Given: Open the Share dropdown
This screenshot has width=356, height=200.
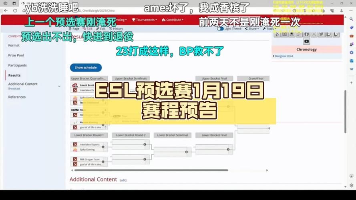Looking at the screenshot, I should (x=252, y=29).
